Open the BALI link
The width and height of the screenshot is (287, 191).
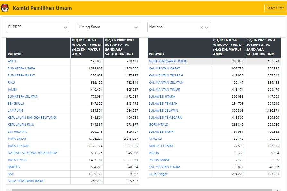pos(11,174)
